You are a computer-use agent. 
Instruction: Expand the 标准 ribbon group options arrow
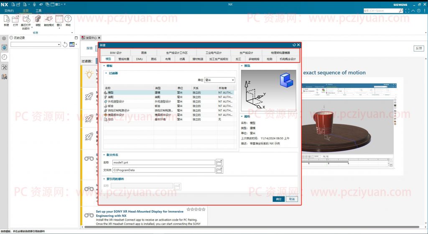pyautogui.click(x=72, y=33)
